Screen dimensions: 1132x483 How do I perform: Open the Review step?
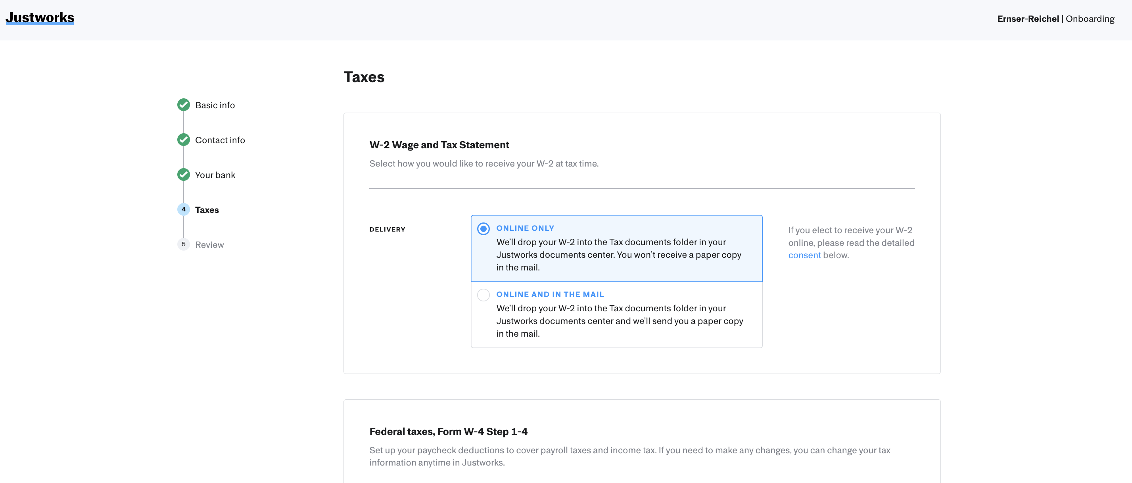coord(209,244)
